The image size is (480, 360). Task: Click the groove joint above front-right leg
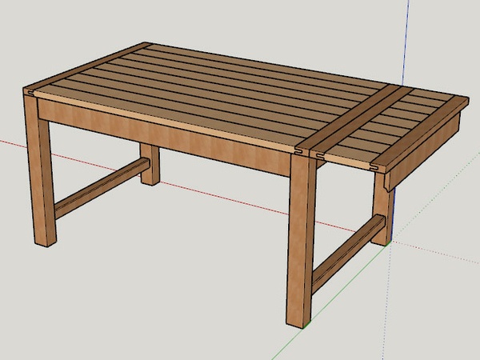click(x=299, y=149)
